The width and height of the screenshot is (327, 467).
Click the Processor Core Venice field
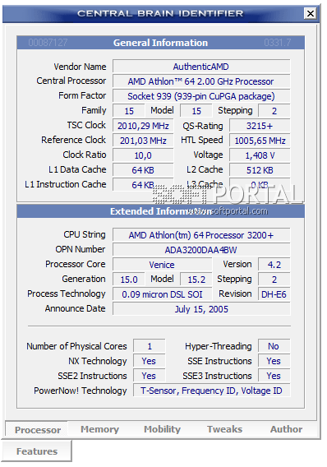[x=162, y=265]
